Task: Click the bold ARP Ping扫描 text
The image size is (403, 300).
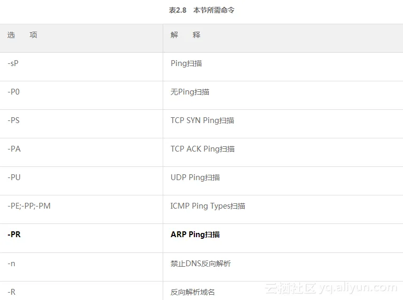Action: (195, 235)
